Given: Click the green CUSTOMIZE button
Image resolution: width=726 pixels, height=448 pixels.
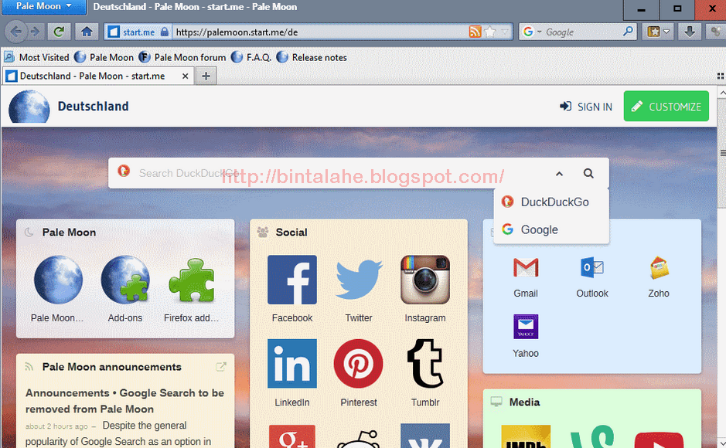Looking at the screenshot, I should (x=666, y=106).
